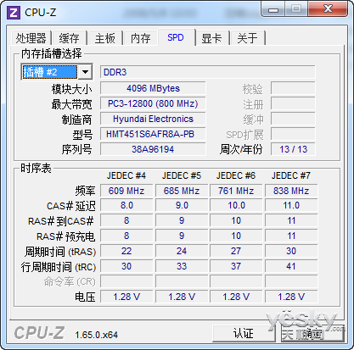Screen dimensions: 354x350
Task: Click the CPU-Z purple Z app icon
Action: [x=14, y=13]
